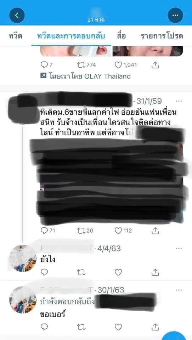Share the OLAY Thailand promoted tweet
Image resolution: width=192 pixels, height=340 pixels.
tap(155, 65)
